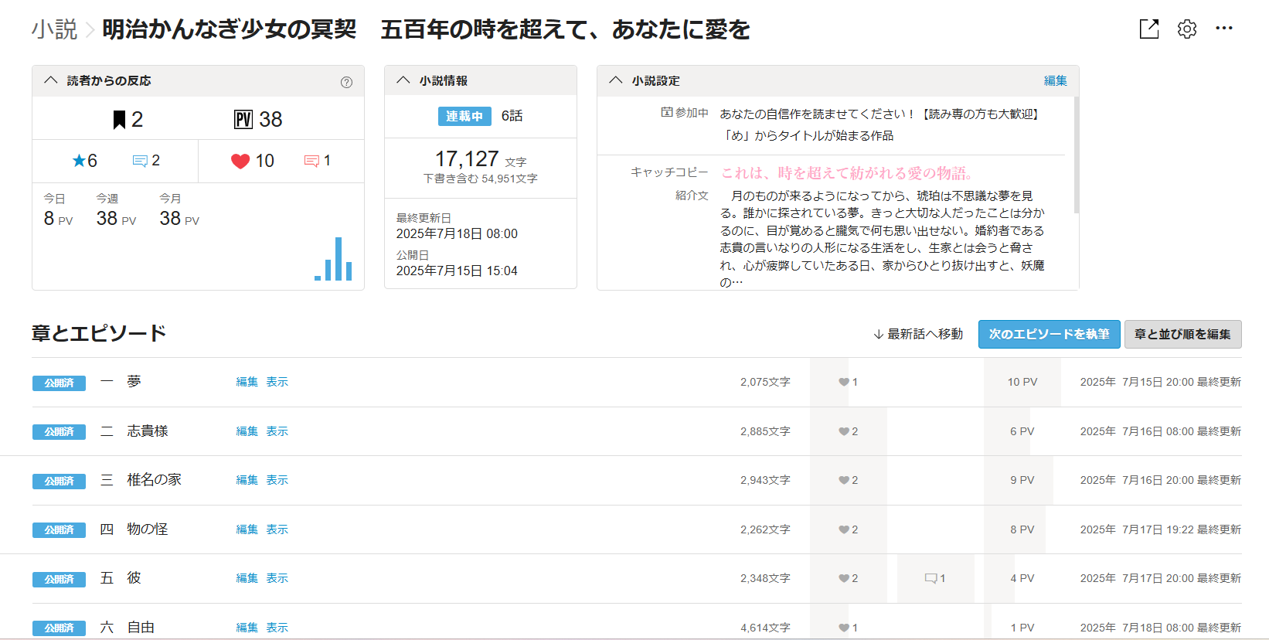Click 公開済 badge of episode 三 椎名の家
The height and width of the screenshot is (640, 1269).
59,481
